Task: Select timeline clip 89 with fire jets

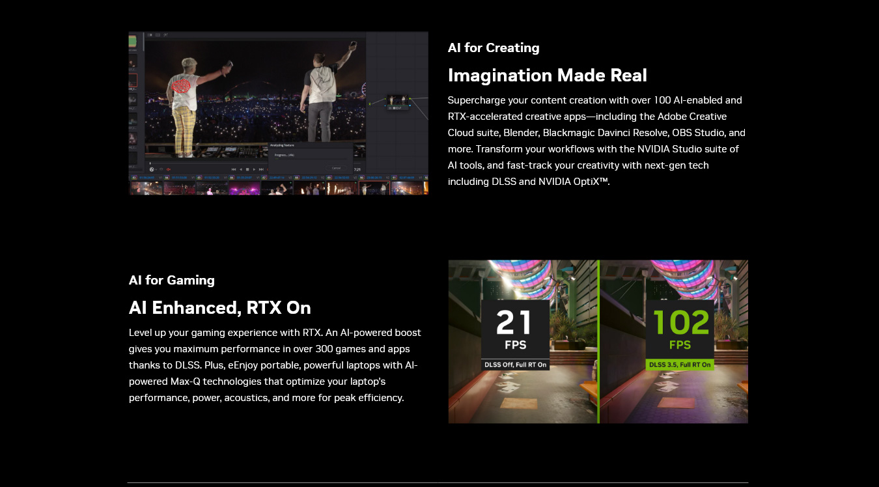Action: coord(342,188)
